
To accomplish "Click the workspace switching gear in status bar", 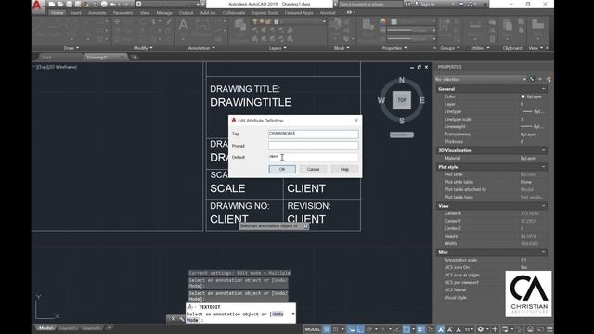I will tap(481, 329).
